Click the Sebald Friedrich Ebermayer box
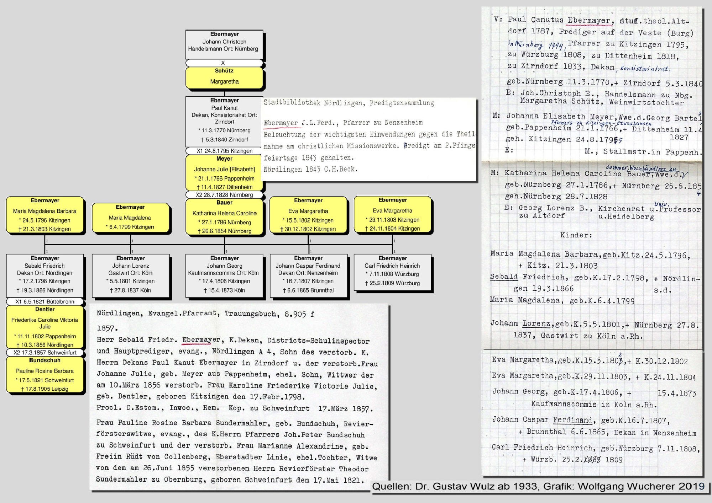This screenshot has width=712, height=503. [45, 275]
